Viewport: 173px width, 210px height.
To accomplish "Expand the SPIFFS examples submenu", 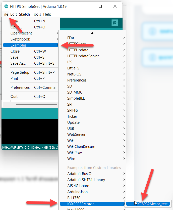I will [x=73, y=110].
